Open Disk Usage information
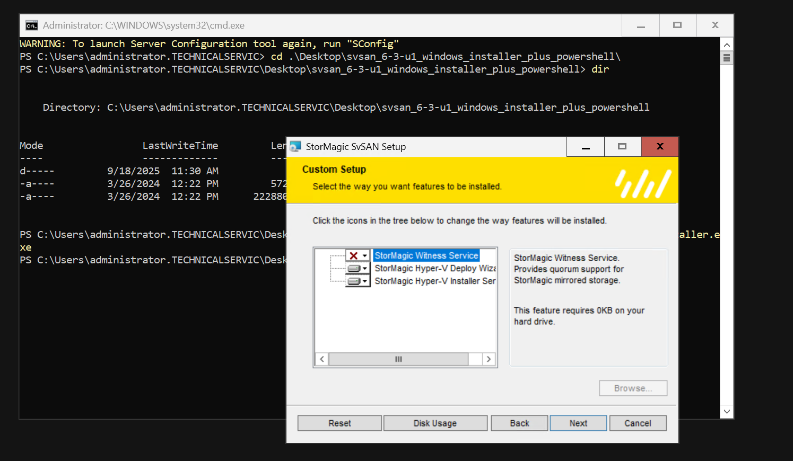The height and width of the screenshot is (461, 793). [x=435, y=423]
